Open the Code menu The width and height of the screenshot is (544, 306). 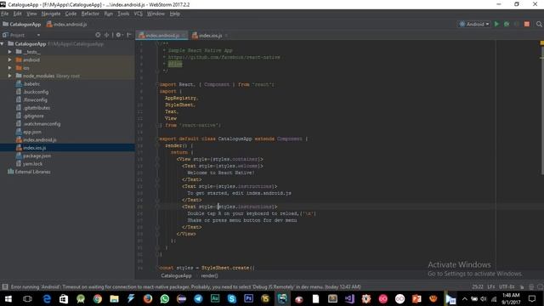click(71, 14)
